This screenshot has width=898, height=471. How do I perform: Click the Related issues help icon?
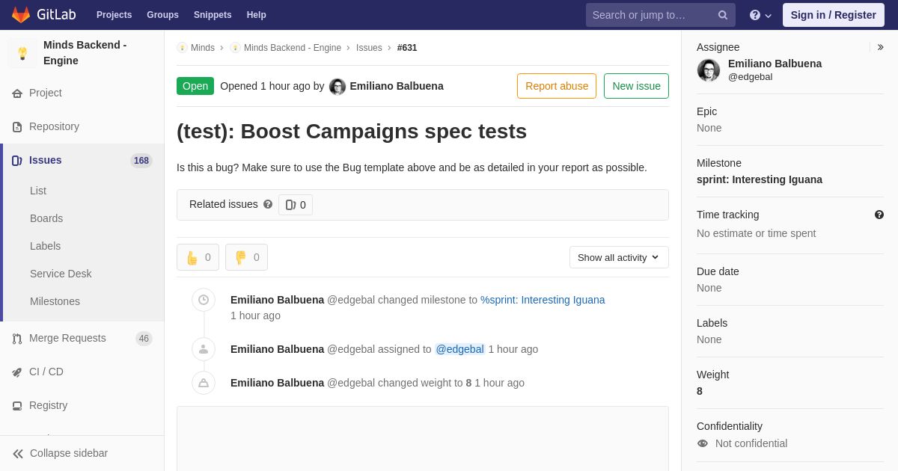click(268, 204)
